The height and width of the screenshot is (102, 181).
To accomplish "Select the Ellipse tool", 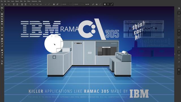I will [x=2, y=16].
